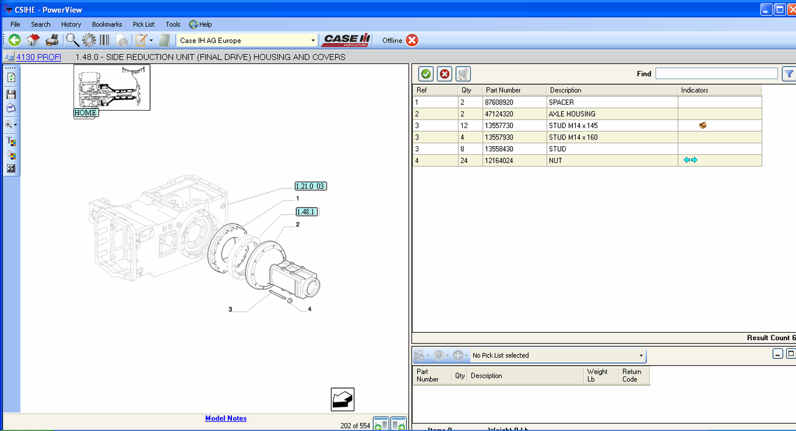This screenshot has height=431, width=796.
Task: Click the fill color bucket icon
Action: [11, 155]
